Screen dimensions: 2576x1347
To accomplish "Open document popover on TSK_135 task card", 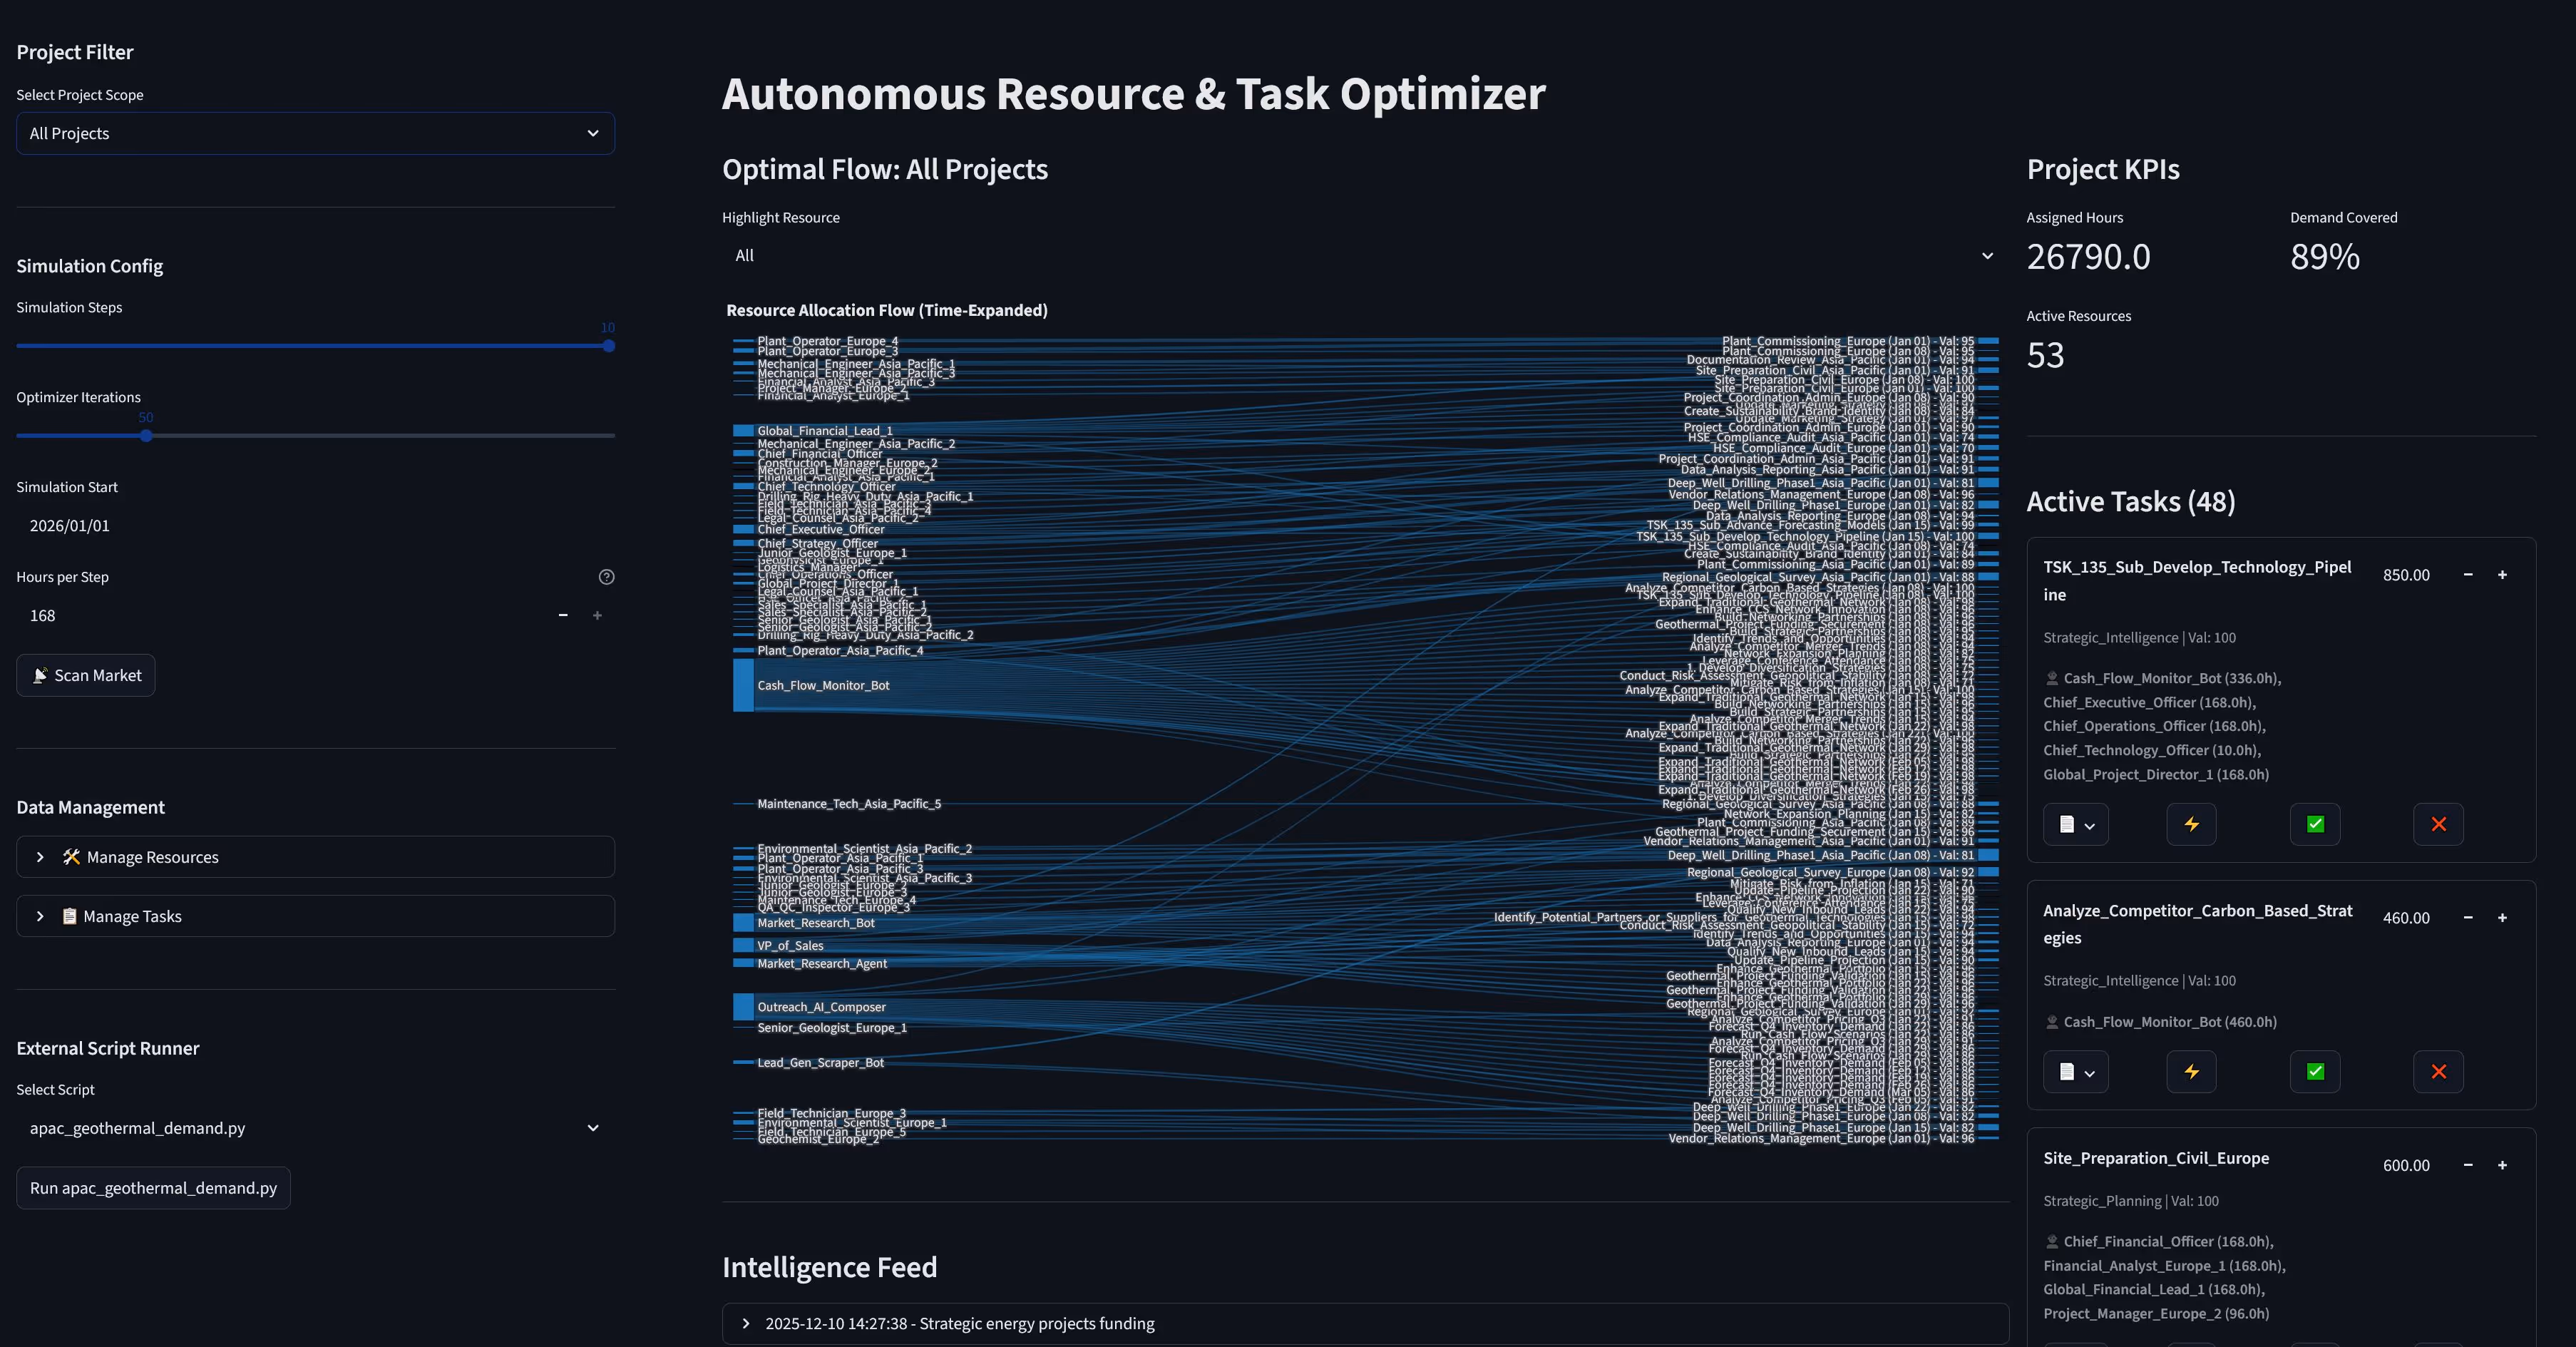I will point(2076,824).
